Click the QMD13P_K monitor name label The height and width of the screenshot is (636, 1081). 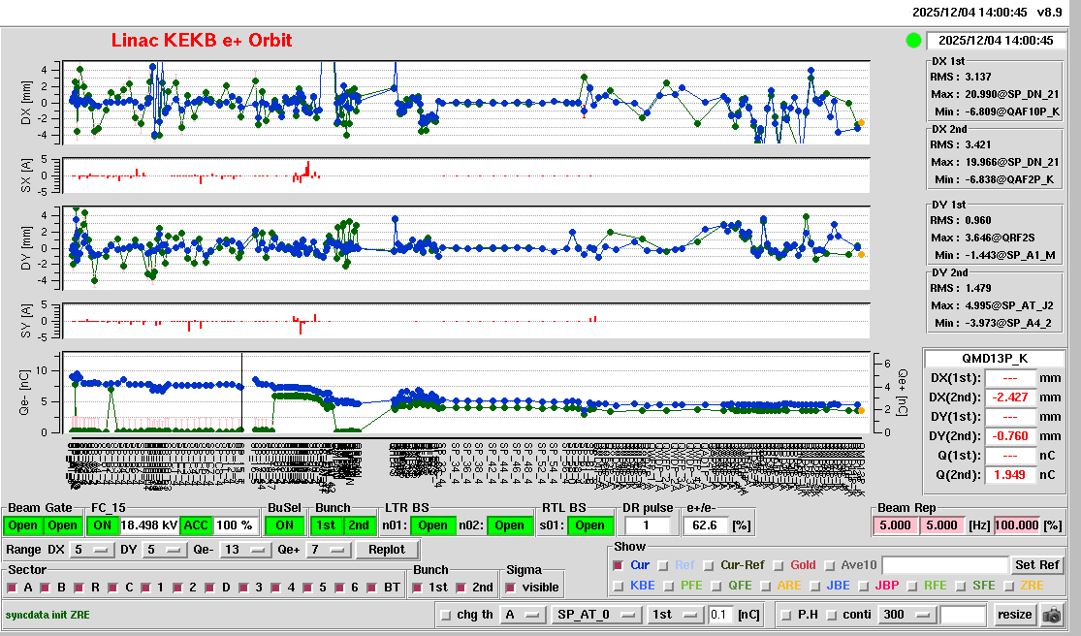[x=996, y=358]
